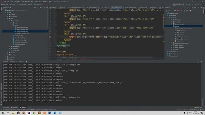205x115 pixels.
Task: Click red stop icon in Database toolbar
Action: 178,11
